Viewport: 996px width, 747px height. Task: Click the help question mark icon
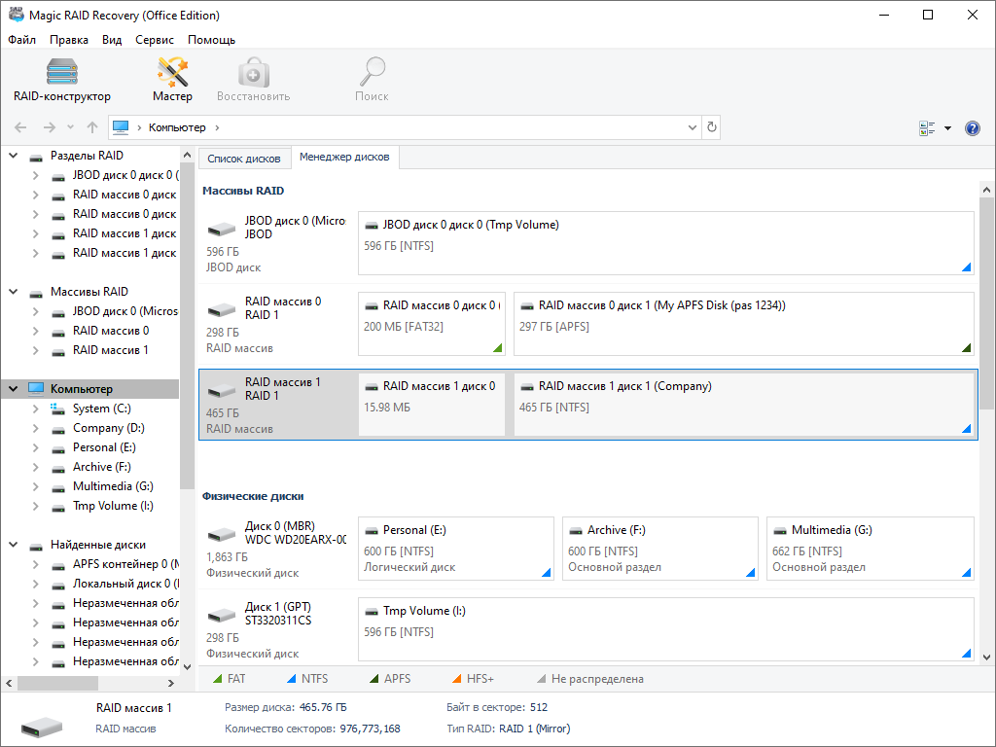point(972,128)
